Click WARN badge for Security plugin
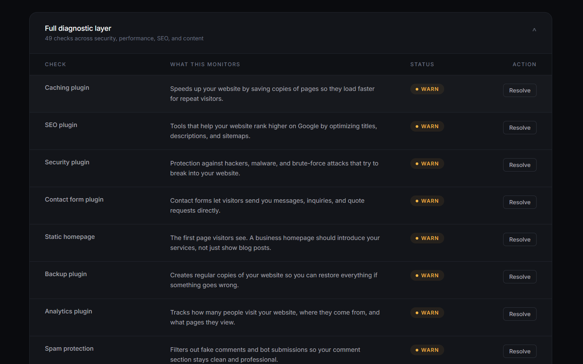 (427, 164)
